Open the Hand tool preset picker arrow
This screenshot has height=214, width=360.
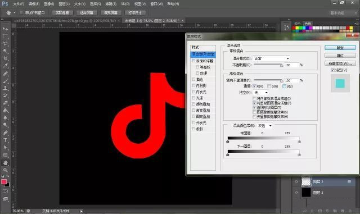15,13
